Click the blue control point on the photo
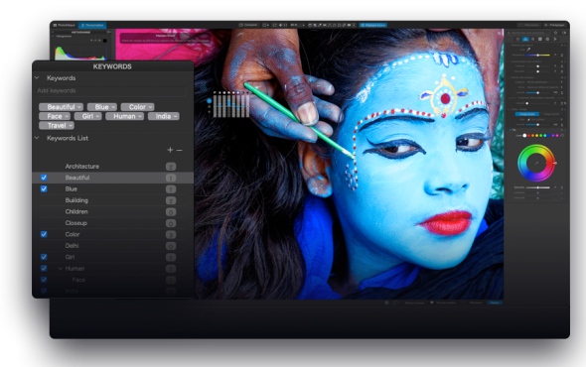The image size is (586, 367). click(210, 101)
